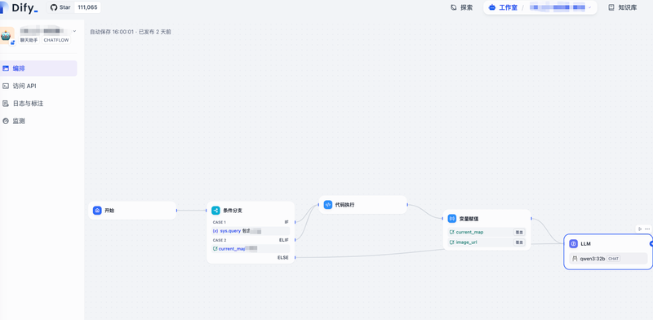Click the current_map condition in 条件分支
Viewport: 653px width, 320px height.
[251, 249]
